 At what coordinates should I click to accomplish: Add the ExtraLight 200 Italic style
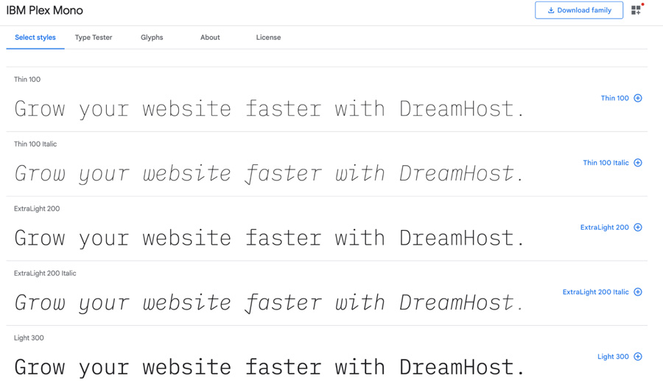click(x=602, y=293)
